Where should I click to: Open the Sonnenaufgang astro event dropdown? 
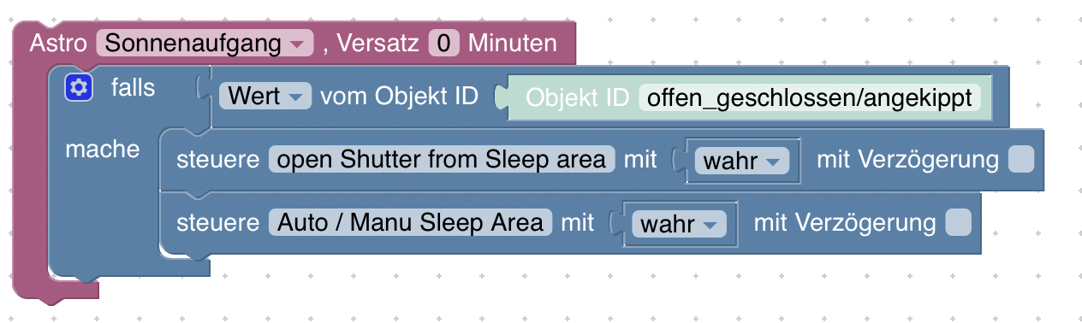[205, 43]
